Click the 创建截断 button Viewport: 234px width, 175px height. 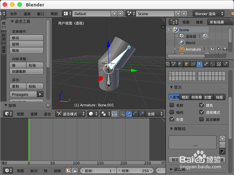point(26,72)
